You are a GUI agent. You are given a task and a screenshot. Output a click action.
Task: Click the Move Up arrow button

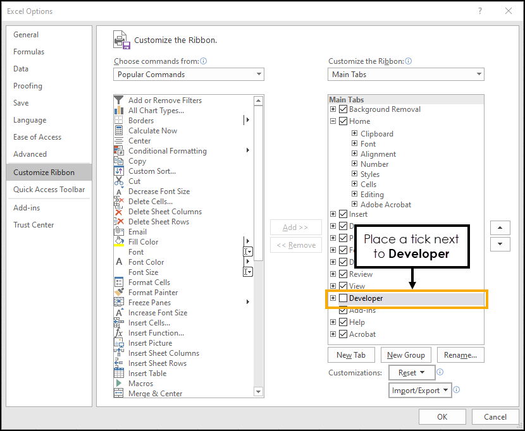click(500, 228)
